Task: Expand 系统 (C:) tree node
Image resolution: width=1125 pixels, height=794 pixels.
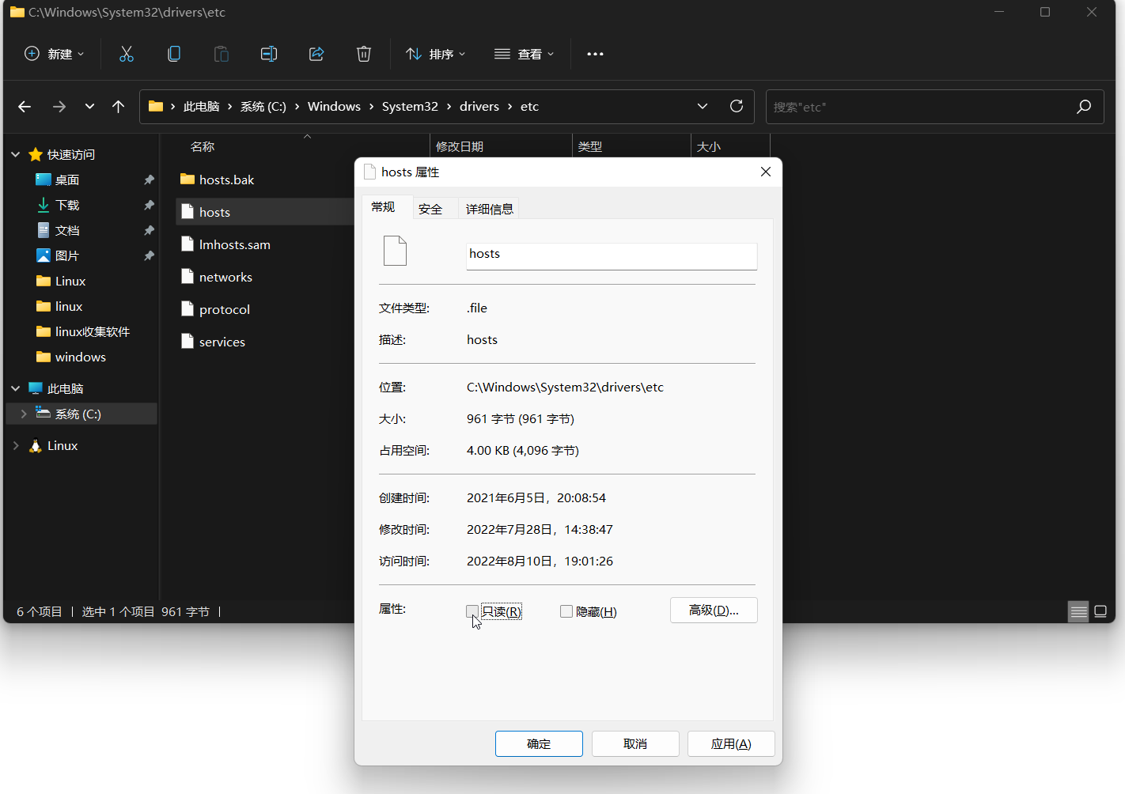Action: click(24, 414)
